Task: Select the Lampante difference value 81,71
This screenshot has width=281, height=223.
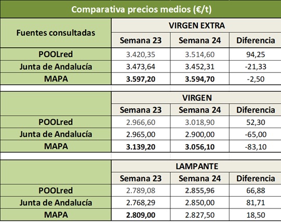Action: (256, 203)
